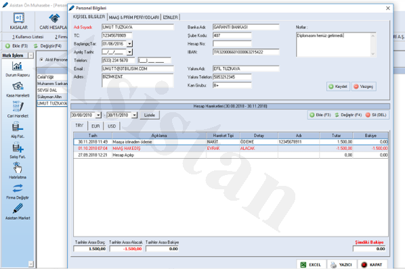Click Firma Değiştir in the sidebar
The height and width of the screenshot is (269, 405).
click(x=18, y=191)
